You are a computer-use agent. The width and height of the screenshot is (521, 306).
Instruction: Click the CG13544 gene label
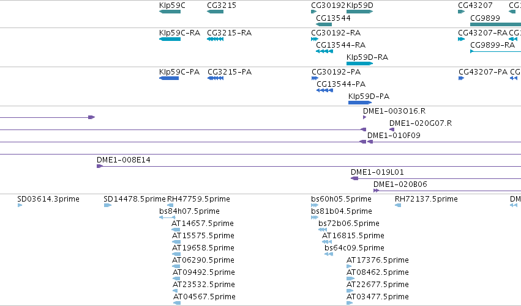(x=333, y=18)
